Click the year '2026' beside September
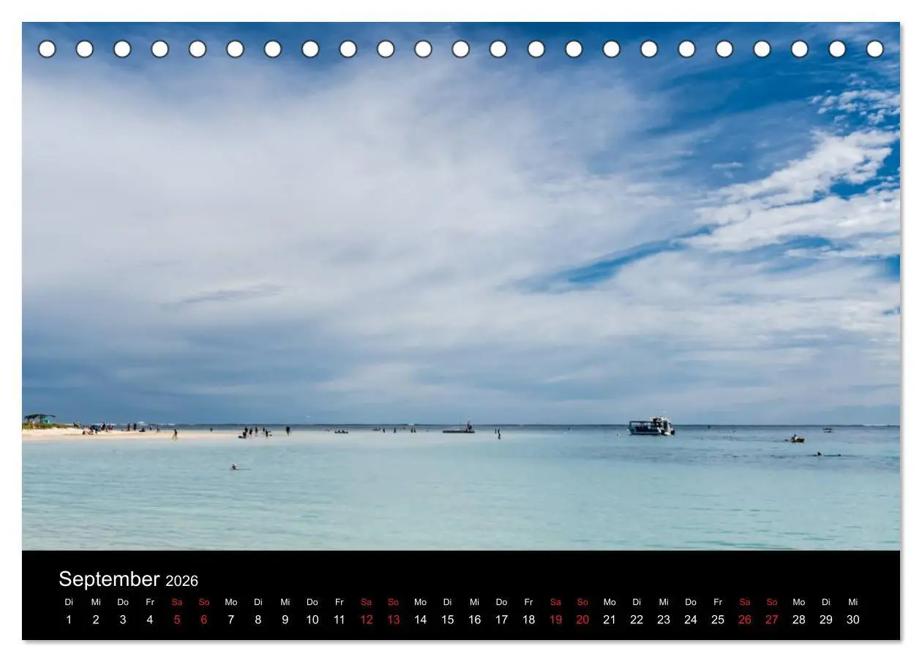 [181, 581]
